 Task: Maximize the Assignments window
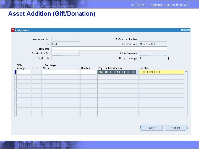coord(185,30)
